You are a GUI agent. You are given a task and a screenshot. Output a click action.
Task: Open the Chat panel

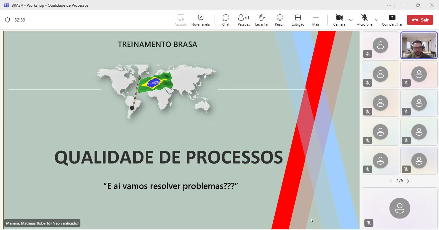click(226, 20)
